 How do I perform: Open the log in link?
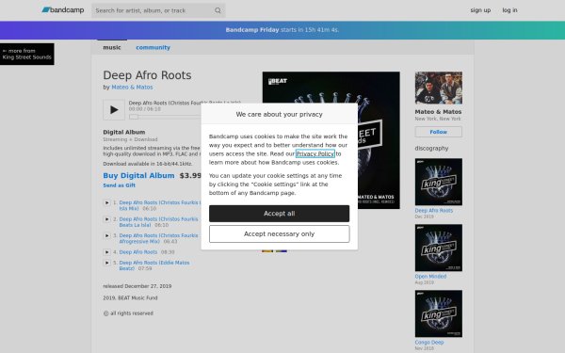click(x=509, y=10)
